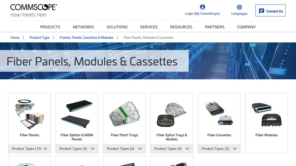Screen dimensions: 296x166
Task: Open the Fiber Modules title link
Action: coord(266,135)
